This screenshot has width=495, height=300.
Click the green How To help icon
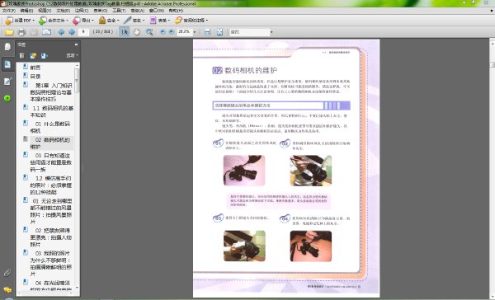(7, 98)
